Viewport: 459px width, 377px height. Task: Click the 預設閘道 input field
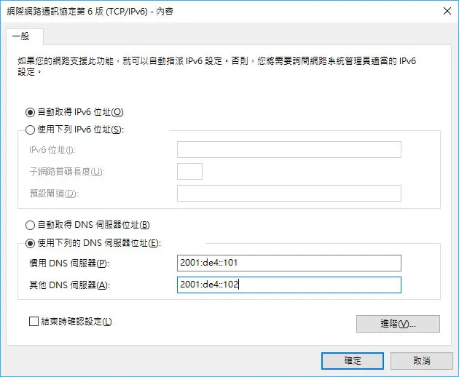click(x=289, y=194)
